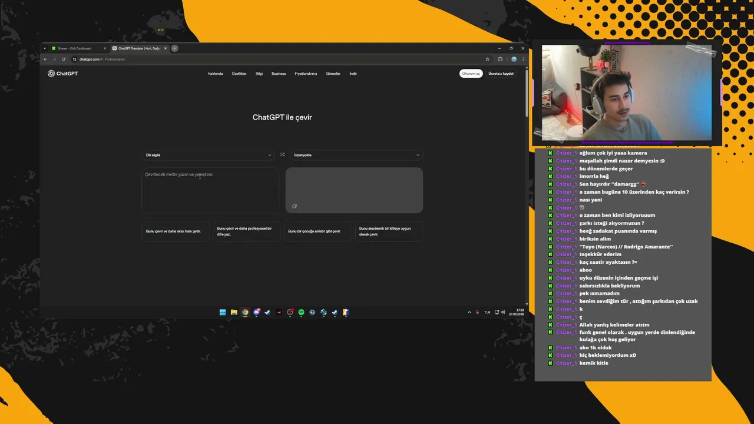Click the 'Oturum aç' button
This screenshot has height=424, width=754.
pos(471,74)
